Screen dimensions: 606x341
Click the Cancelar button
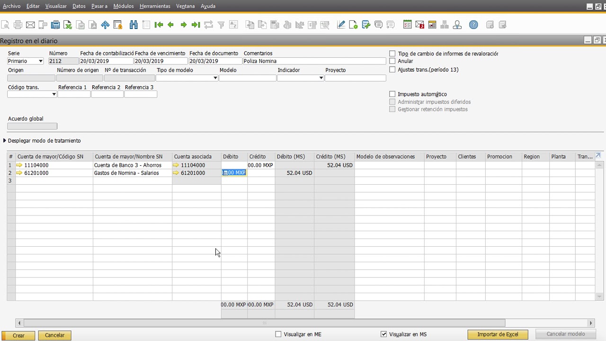(x=55, y=335)
